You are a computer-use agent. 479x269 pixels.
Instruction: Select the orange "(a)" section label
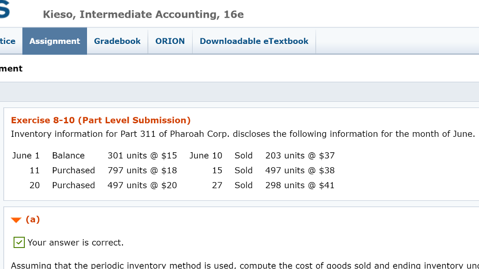pyautogui.click(x=33, y=219)
